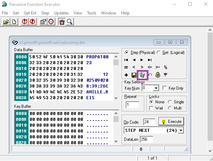Check the Wait lock option
This screenshot has height=161, width=213.
coord(151,108)
